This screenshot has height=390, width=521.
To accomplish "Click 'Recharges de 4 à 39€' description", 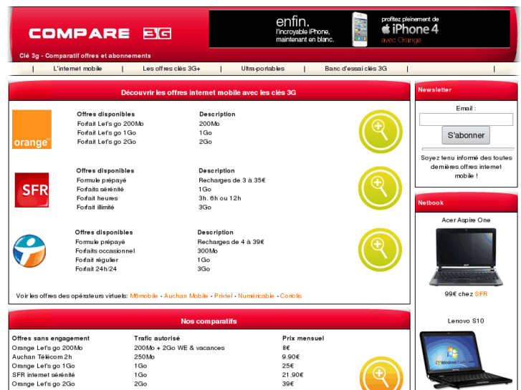I will click(x=231, y=242).
